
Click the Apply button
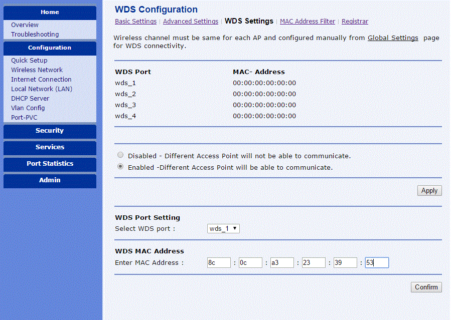(429, 191)
